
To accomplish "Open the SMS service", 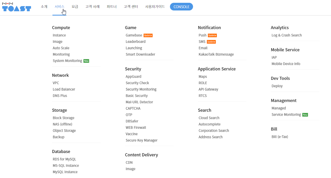I will click(202, 42).
